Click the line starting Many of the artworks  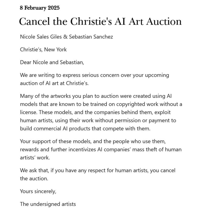(96, 96)
